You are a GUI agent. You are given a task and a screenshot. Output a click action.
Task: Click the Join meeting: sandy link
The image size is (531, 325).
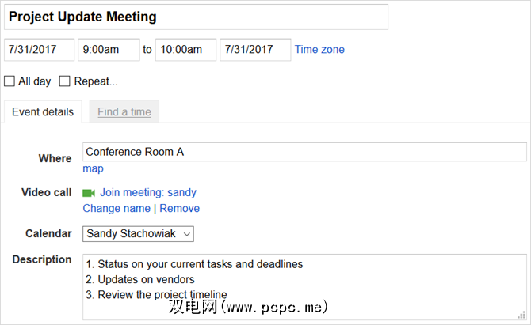(148, 192)
